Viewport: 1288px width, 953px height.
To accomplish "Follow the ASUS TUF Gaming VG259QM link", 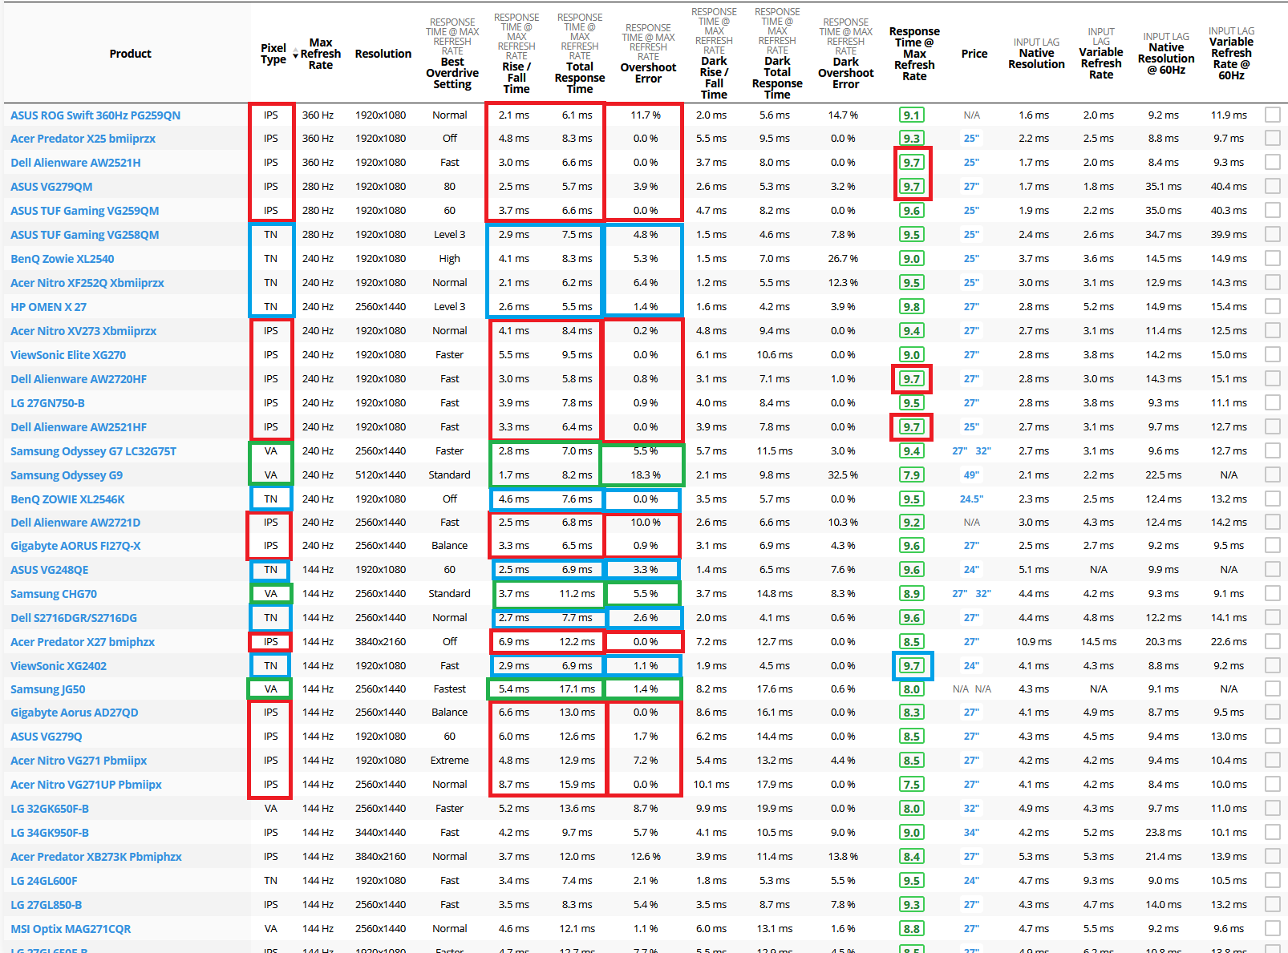I will [x=84, y=211].
